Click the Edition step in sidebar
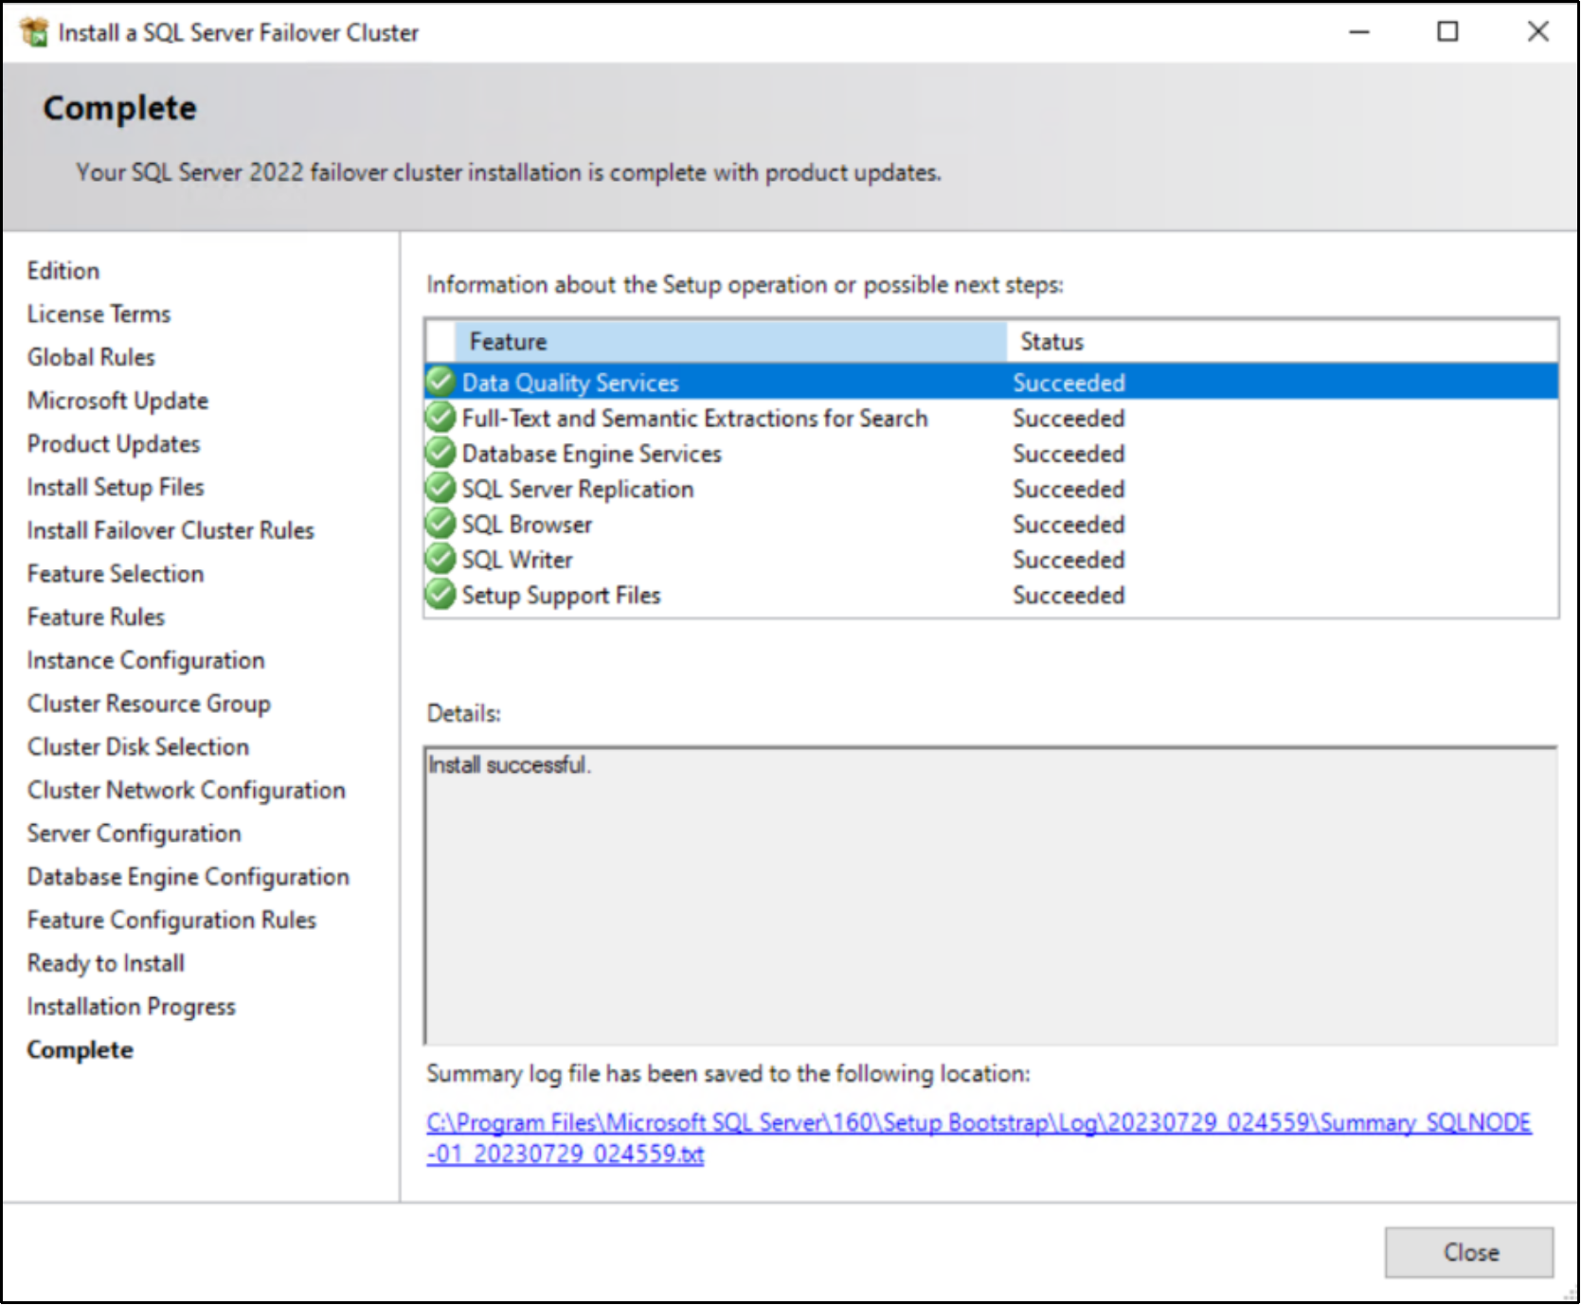This screenshot has height=1305, width=1581. click(x=63, y=271)
